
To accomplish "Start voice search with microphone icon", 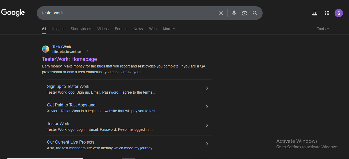I will (x=234, y=13).
